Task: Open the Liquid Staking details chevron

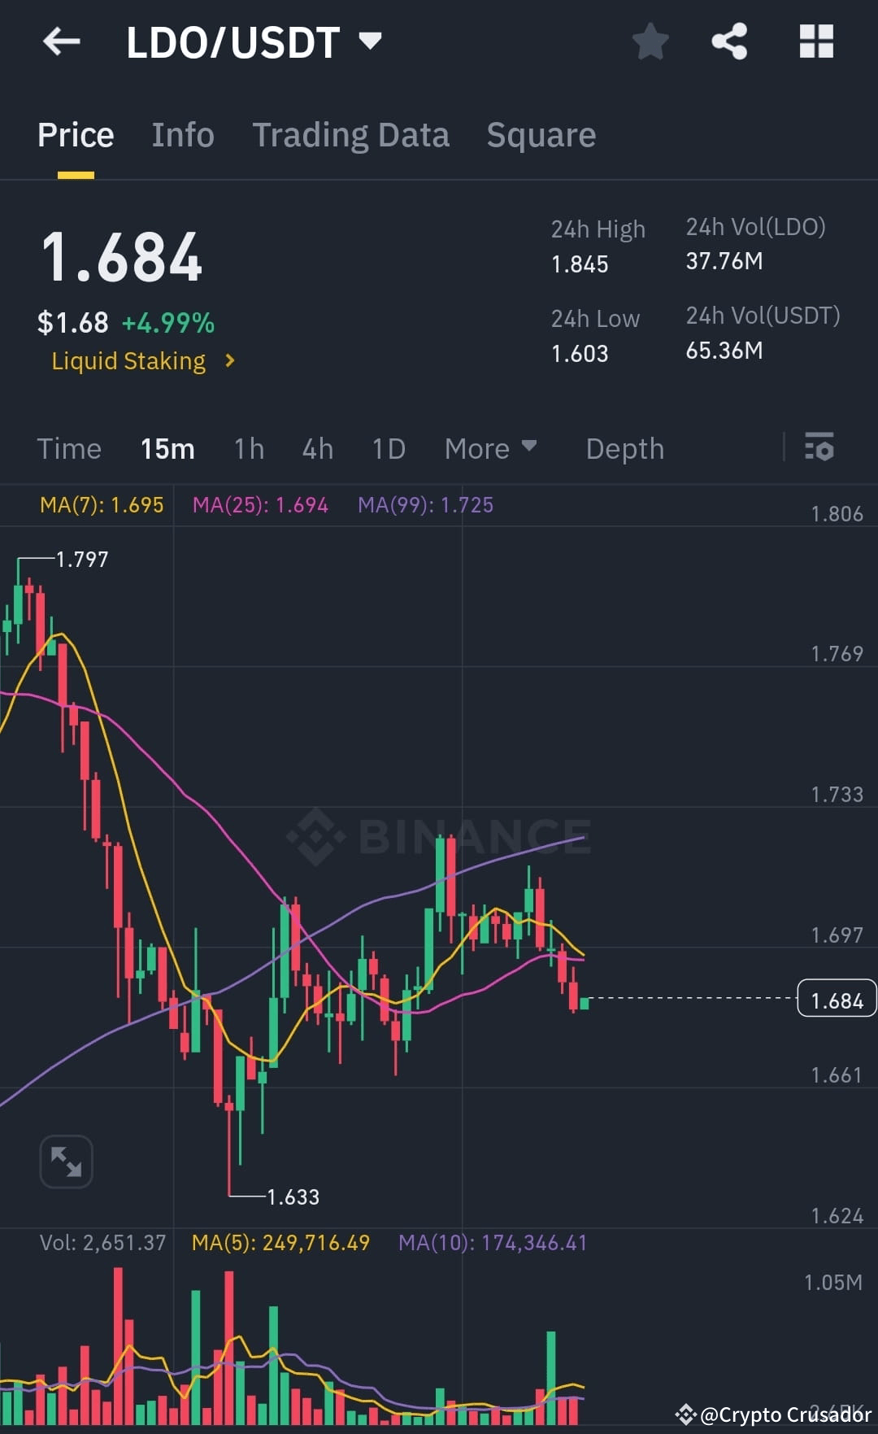Action: (230, 360)
